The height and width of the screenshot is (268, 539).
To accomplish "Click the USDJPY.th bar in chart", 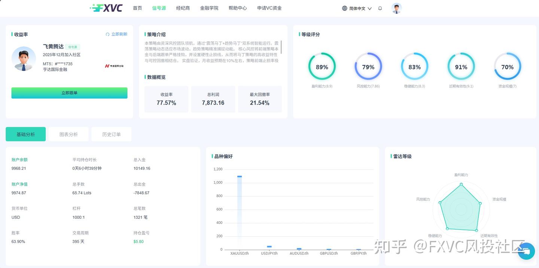I will 269,247.
